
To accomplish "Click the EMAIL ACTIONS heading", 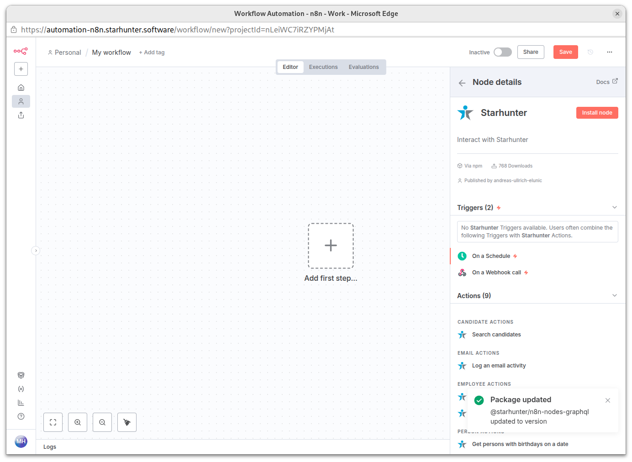I will coord(479,353).
